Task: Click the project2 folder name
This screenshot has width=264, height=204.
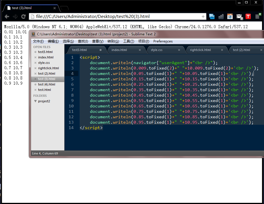Action: coord(44,101)
